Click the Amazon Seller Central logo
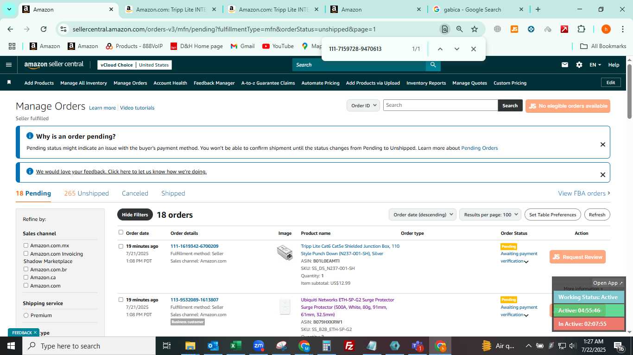 coord(54,65)
